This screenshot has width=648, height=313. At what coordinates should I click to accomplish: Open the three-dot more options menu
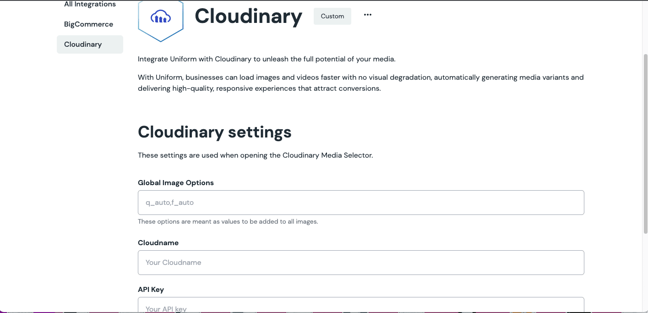click(368, 15)
